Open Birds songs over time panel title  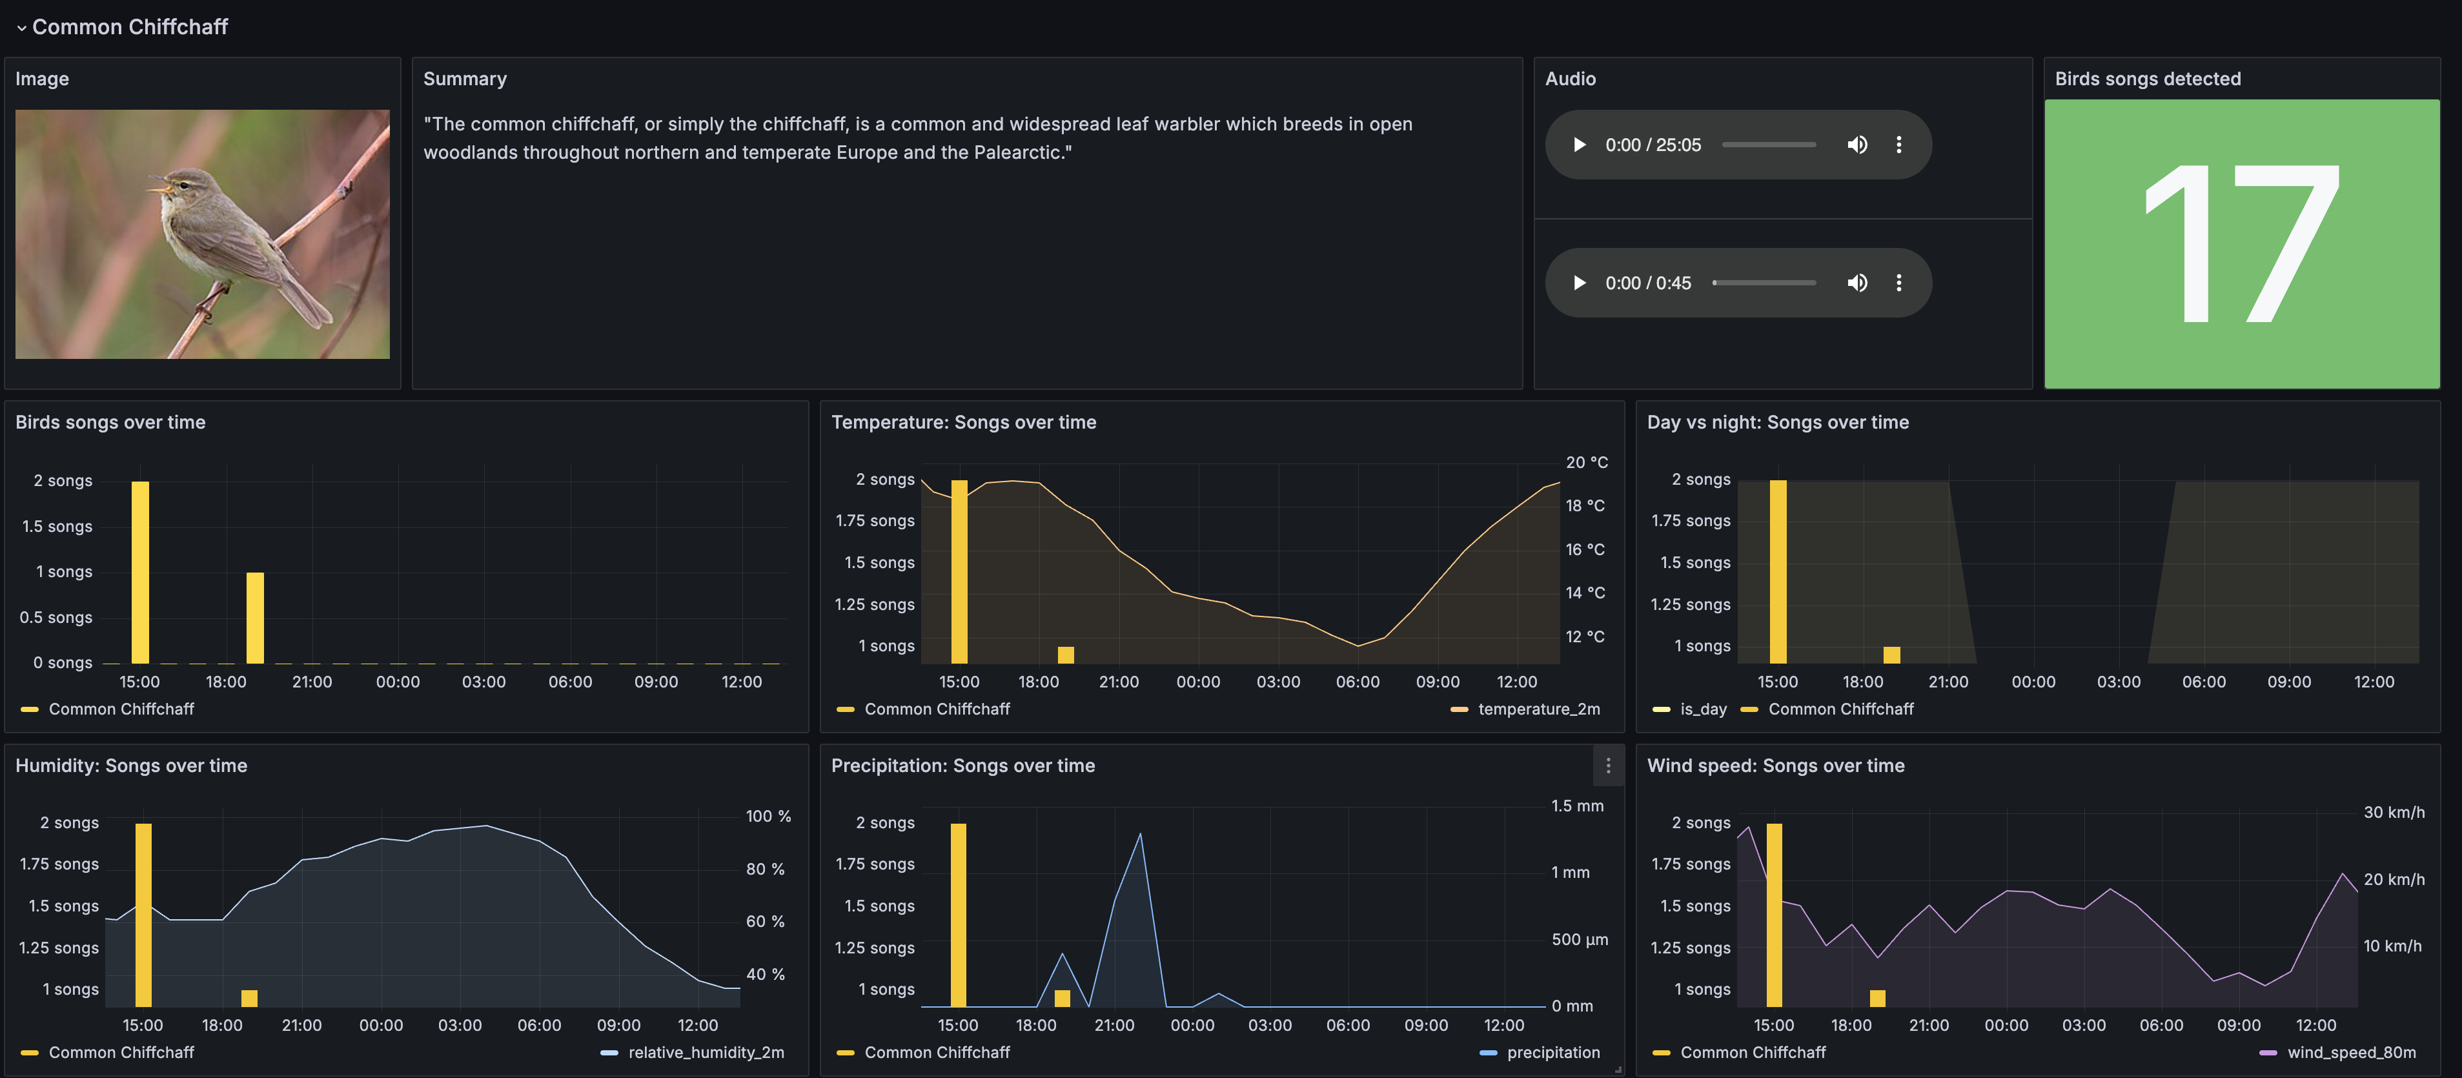pos(110,422)
